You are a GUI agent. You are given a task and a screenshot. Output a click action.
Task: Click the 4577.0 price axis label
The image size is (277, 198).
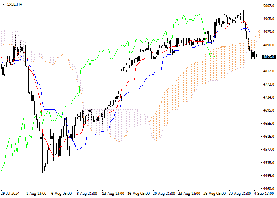click(x=269, y=150)
